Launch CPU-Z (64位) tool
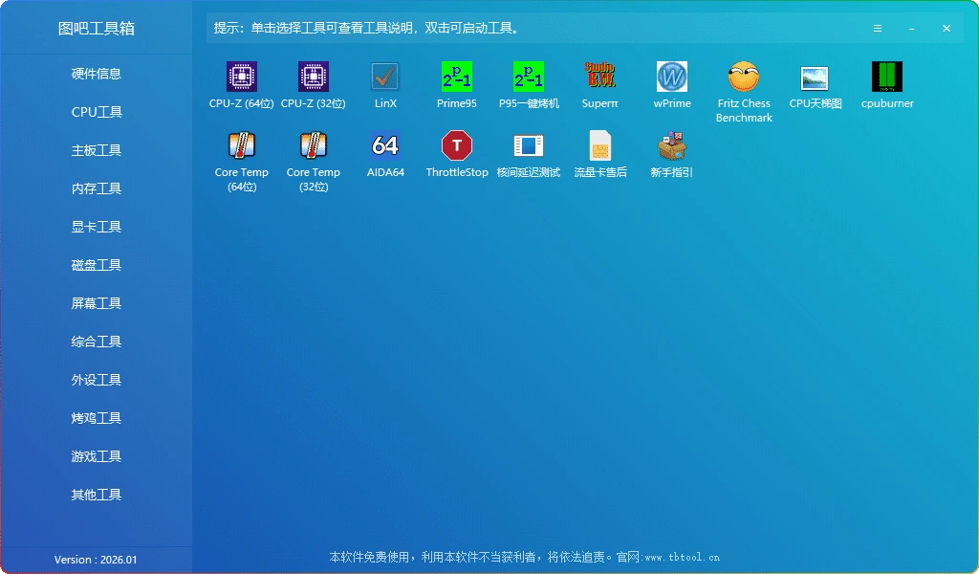 (241, 84)
